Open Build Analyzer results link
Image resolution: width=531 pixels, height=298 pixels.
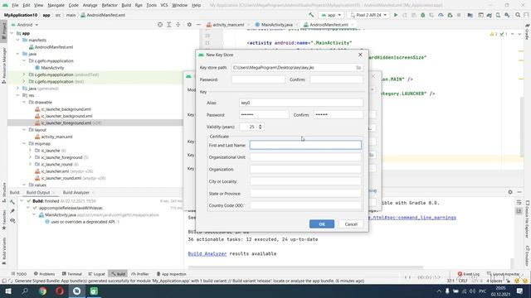[207, 253]
